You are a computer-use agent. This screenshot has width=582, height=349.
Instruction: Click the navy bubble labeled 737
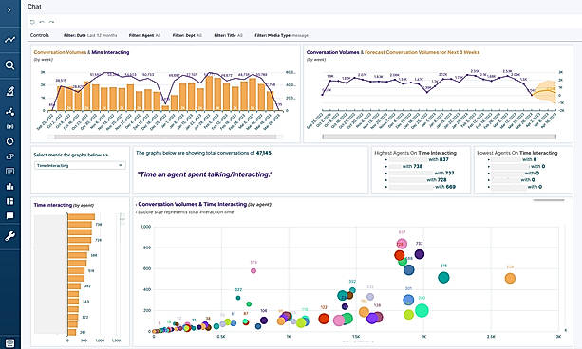click(x=420, y=254)
